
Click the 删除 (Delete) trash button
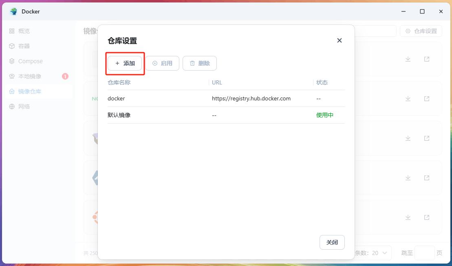(200, 63)
